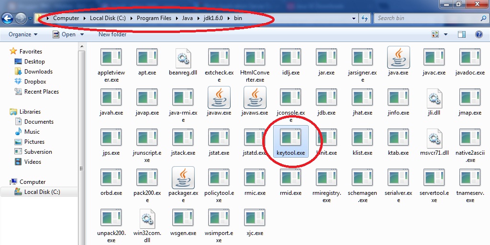This screenshot has height=245, width=490.
Task: Select the win32com.dll file
Action: [x=147, y=226]
